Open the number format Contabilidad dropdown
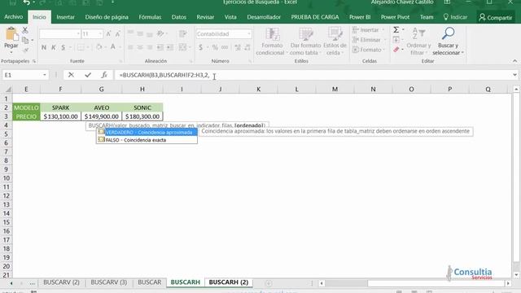The height and width of the screenshot is (293, 521). (249, 34)
